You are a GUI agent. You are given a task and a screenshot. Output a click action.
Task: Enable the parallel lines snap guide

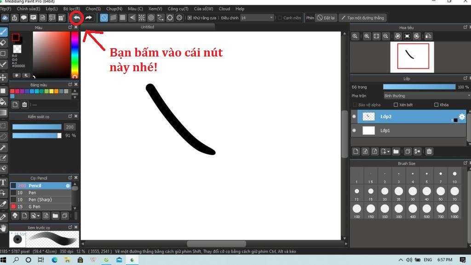[113, 18]
